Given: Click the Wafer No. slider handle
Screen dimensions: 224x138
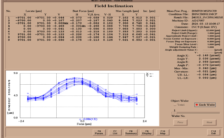Looking at the screenshot, I should click(x=172, y=113).
